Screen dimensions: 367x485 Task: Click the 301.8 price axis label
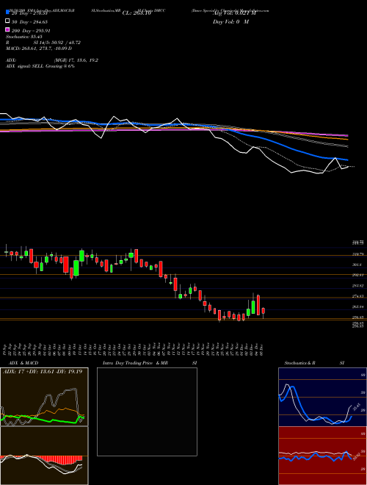point(357,265)
